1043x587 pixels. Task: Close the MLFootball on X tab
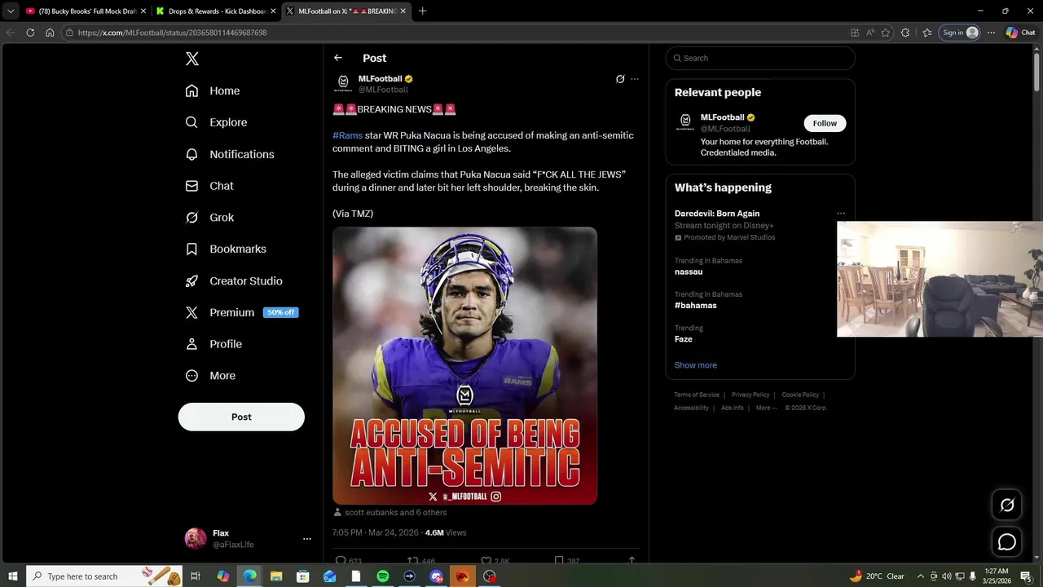coord(403,11)
